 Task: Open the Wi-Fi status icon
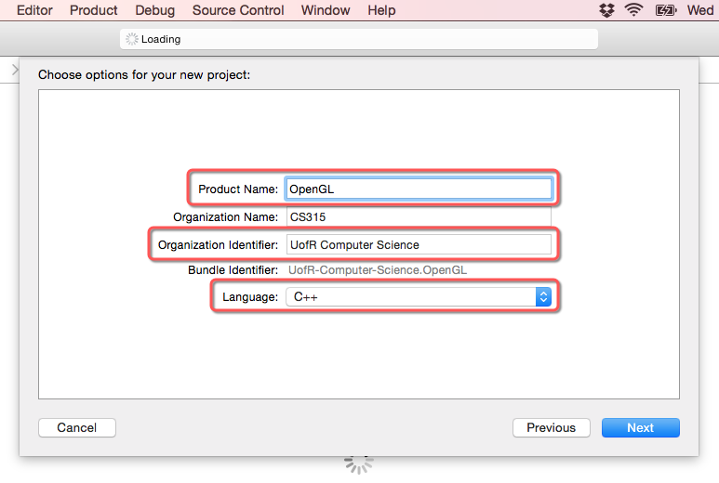[x=634, y=10]
